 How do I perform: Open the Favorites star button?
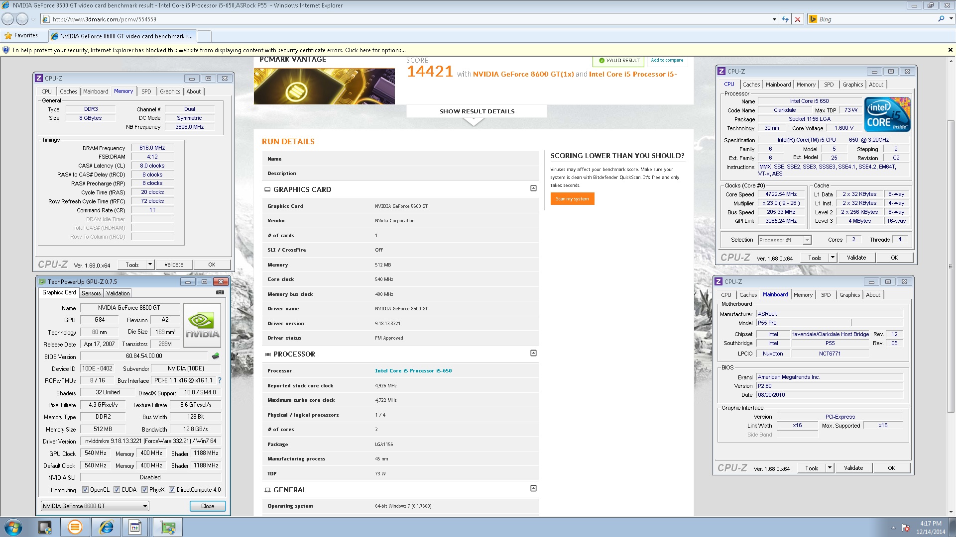(21, 35)
